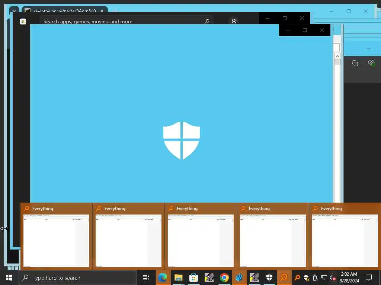Close the Microsoft Store window
The width and height of the screenshot is (381, 285).
pyautogui.click(x=302, y=18)
